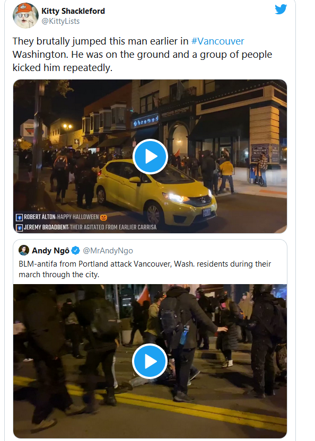The width and height of the screenshot is (315, 441).
Task: Click the Robert Alton Facebook comment icon
Action: [x=19, y=217]
